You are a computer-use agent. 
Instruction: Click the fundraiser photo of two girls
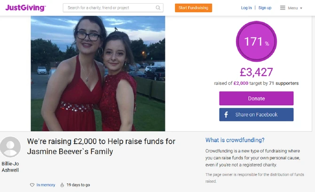click(x=98, y=74)
